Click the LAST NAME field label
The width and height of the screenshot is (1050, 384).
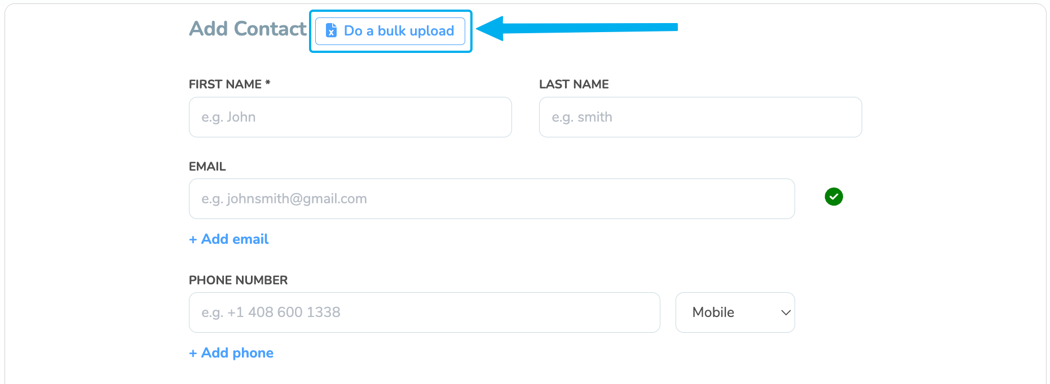click(573, 84)
